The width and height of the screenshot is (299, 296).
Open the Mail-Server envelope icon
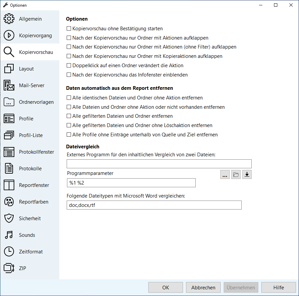click(x=9, y=85)
